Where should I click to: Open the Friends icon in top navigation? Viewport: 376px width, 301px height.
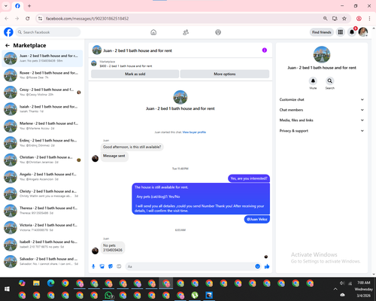coord(186,32)
